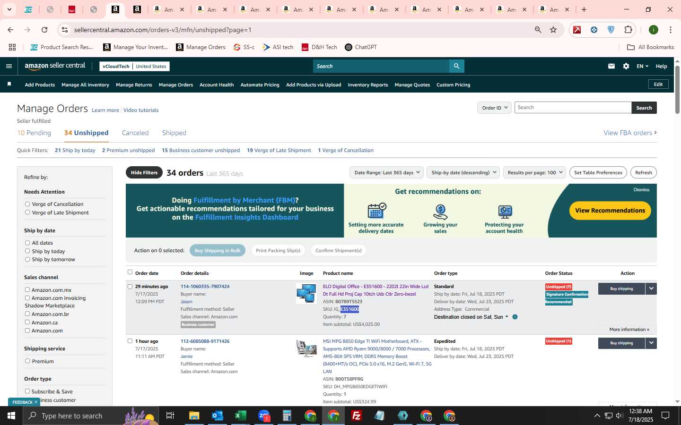Image resolution: width=681 pixels, height=425 pixels.
Task: Open Windows Start menu
Action: point(11,416)
